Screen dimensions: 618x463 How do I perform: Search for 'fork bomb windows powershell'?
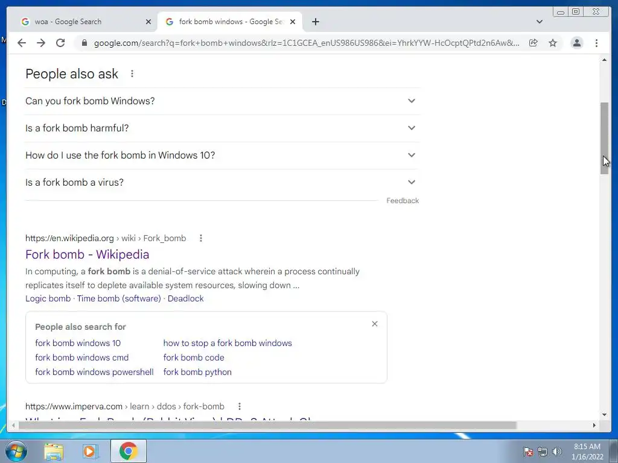click(94, 372)
